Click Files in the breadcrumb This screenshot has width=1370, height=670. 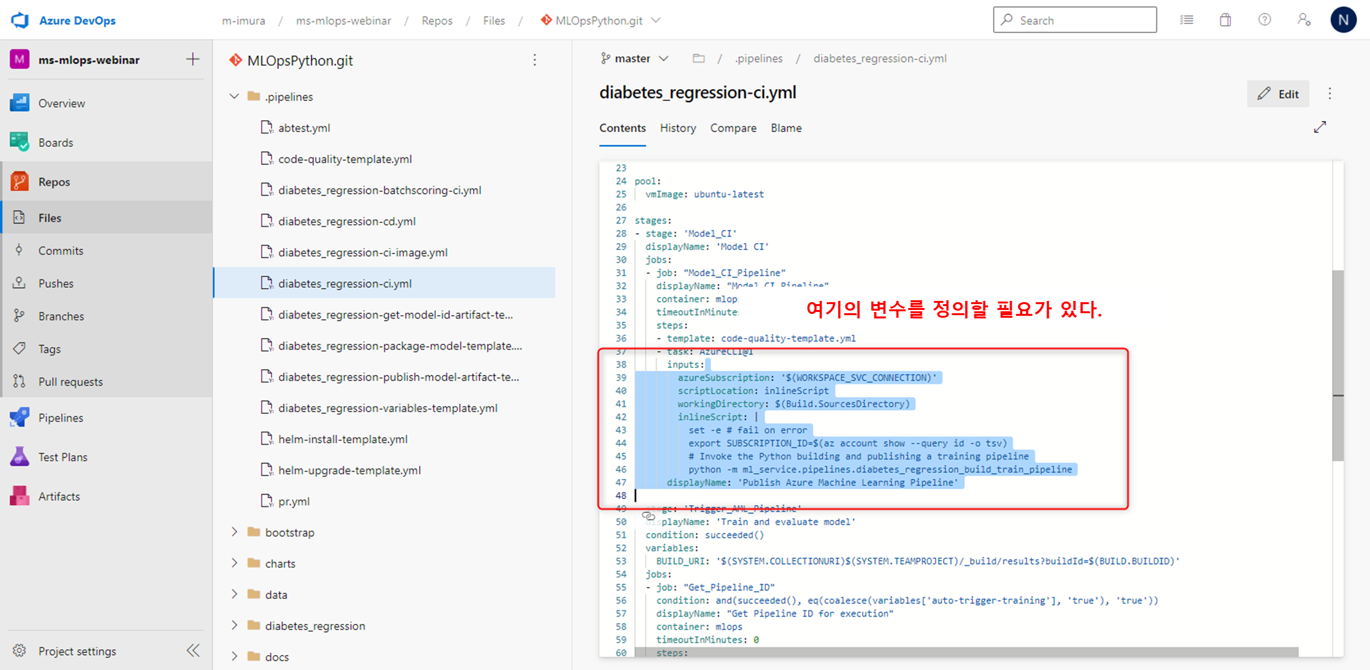[x=494, y=21]
